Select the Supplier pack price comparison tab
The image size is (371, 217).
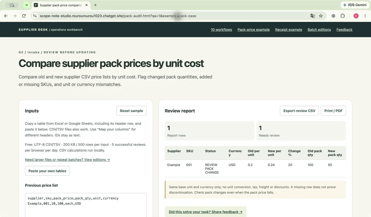tap(61, 5)
